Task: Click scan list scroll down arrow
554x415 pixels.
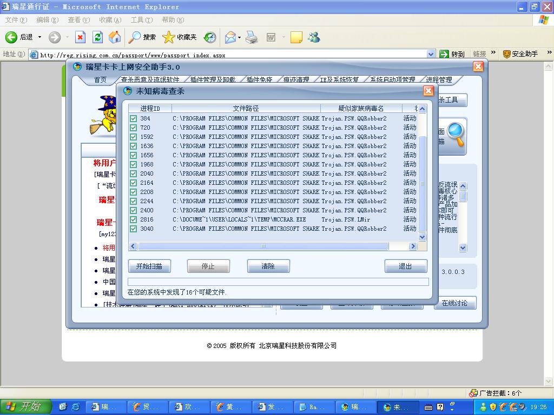Action: pyautogui.click(x=422, y=237)
